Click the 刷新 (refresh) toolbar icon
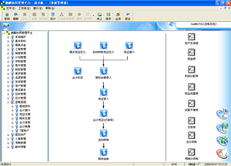 16,16
